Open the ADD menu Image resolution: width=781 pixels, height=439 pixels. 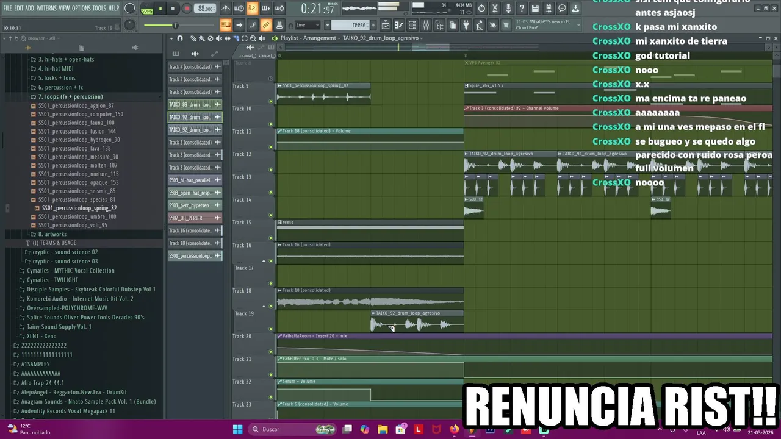(x=29, y=8)
